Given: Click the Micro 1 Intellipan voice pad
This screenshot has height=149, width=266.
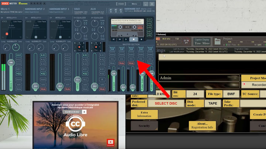Looking at the screenshot, I should click(11, 30).
